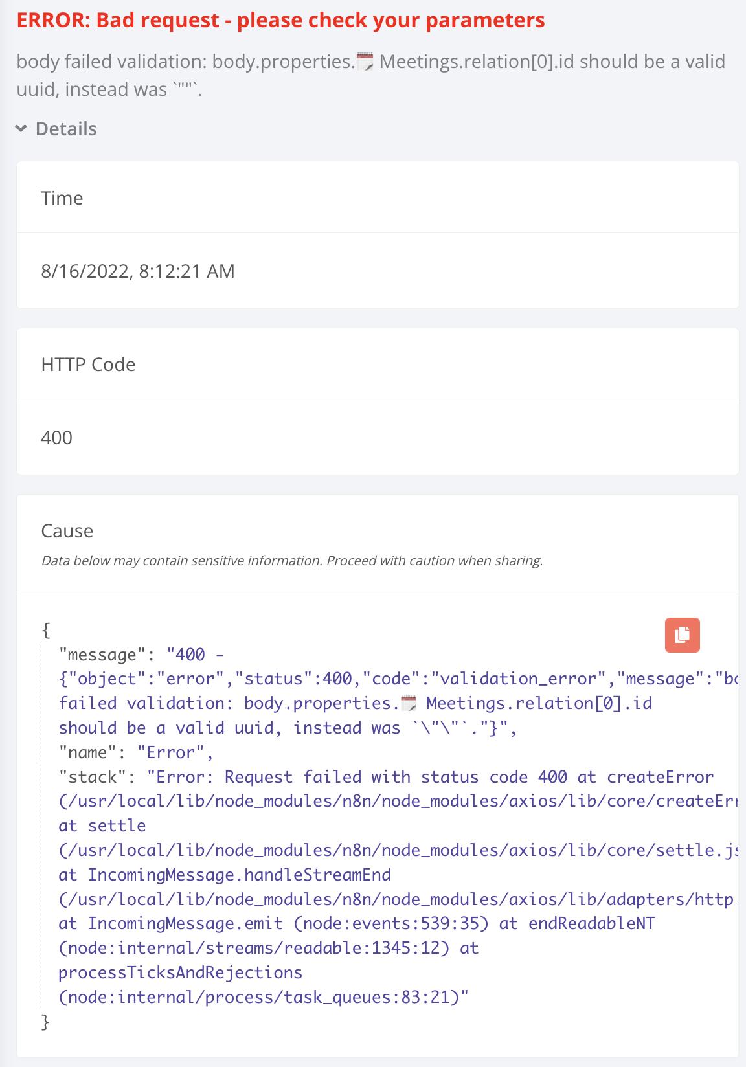Copy the error cause JSON
The height and width of the screenshot is (1067, 746).
(x=682, y=635)
